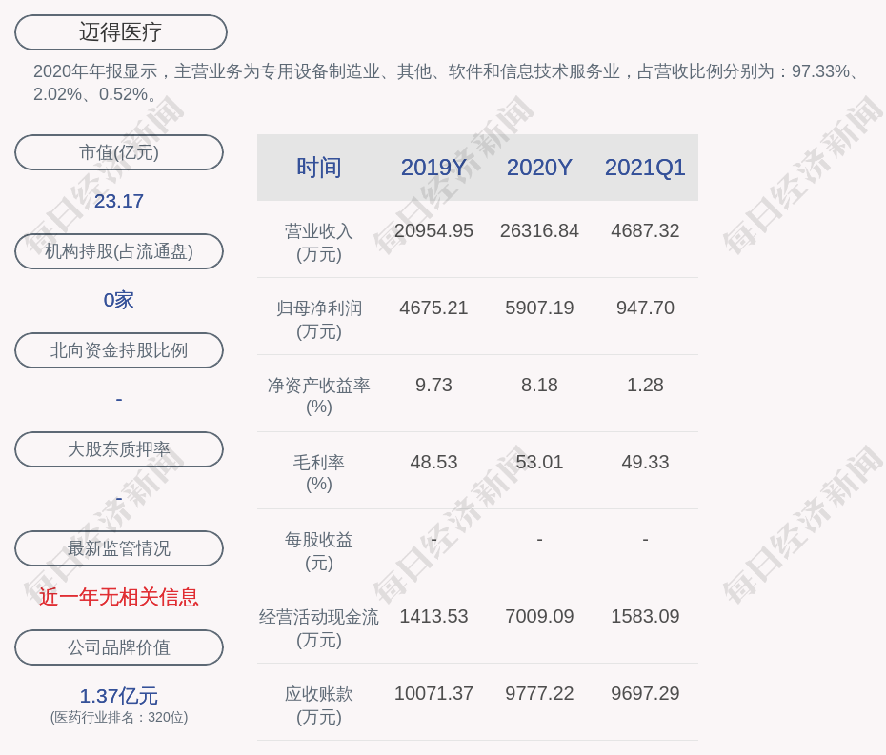Viewport: 886px width, 755px height.
Task: Select the 市值(亿元) label pill
Action: (x=119, y=152)
